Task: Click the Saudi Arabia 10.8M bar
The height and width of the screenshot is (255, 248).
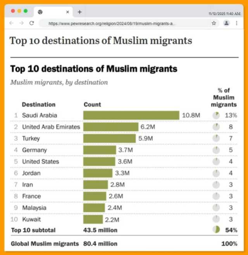Action: point(131,115)
